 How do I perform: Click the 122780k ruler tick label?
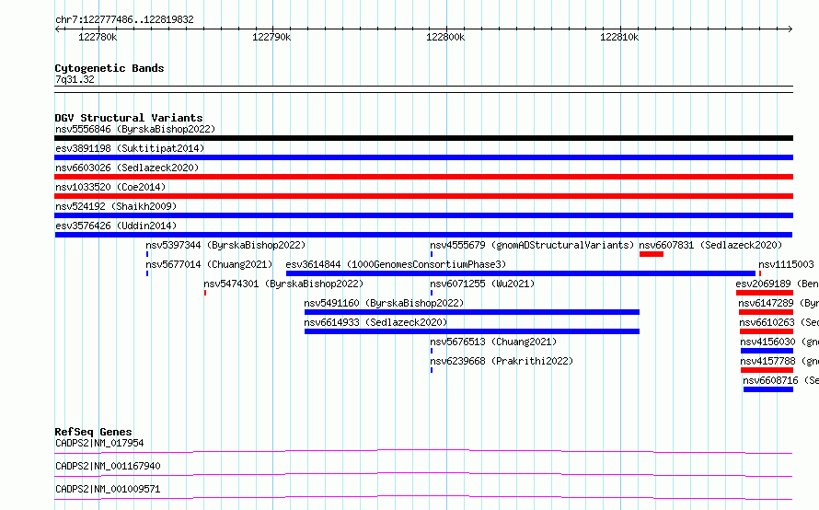(x=98, y=37)
